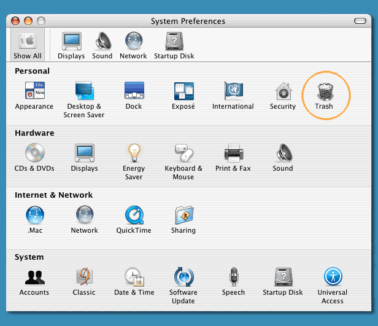
Task: Open the Trash preference pane
Action: (x=324, y=96)
